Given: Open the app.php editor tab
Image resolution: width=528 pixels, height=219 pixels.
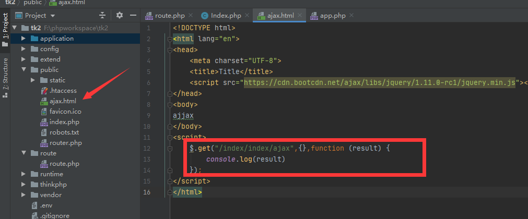Looking at the screenshot, I should coord(332,16).
